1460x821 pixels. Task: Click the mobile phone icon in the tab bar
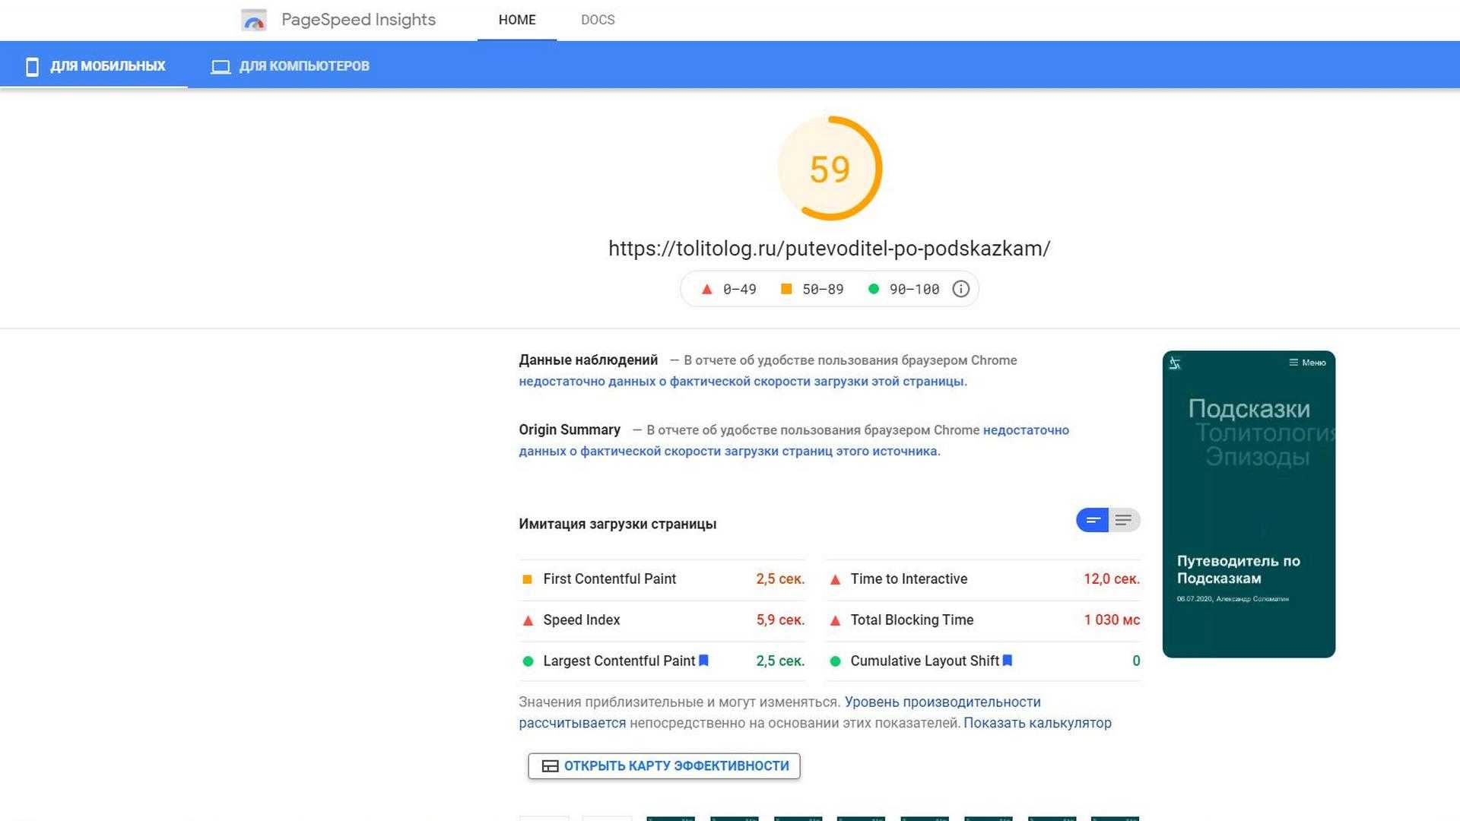pyautogui.click(x=32, y=67)
